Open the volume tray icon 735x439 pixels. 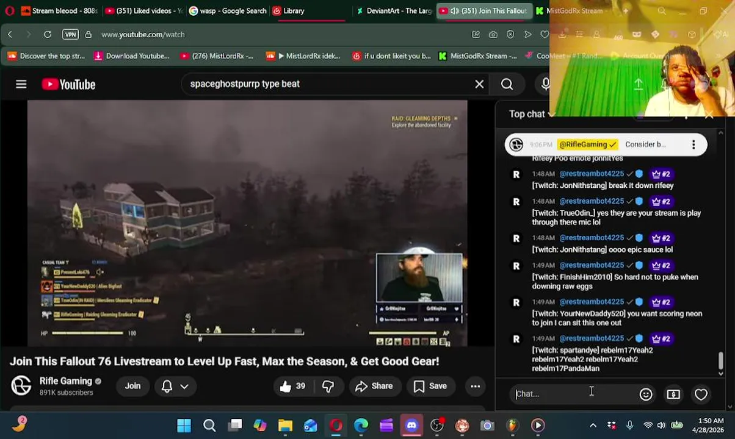click(661, 425)
